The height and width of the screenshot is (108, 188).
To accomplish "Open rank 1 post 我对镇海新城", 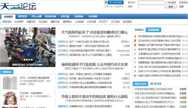I will pos(160,36).
